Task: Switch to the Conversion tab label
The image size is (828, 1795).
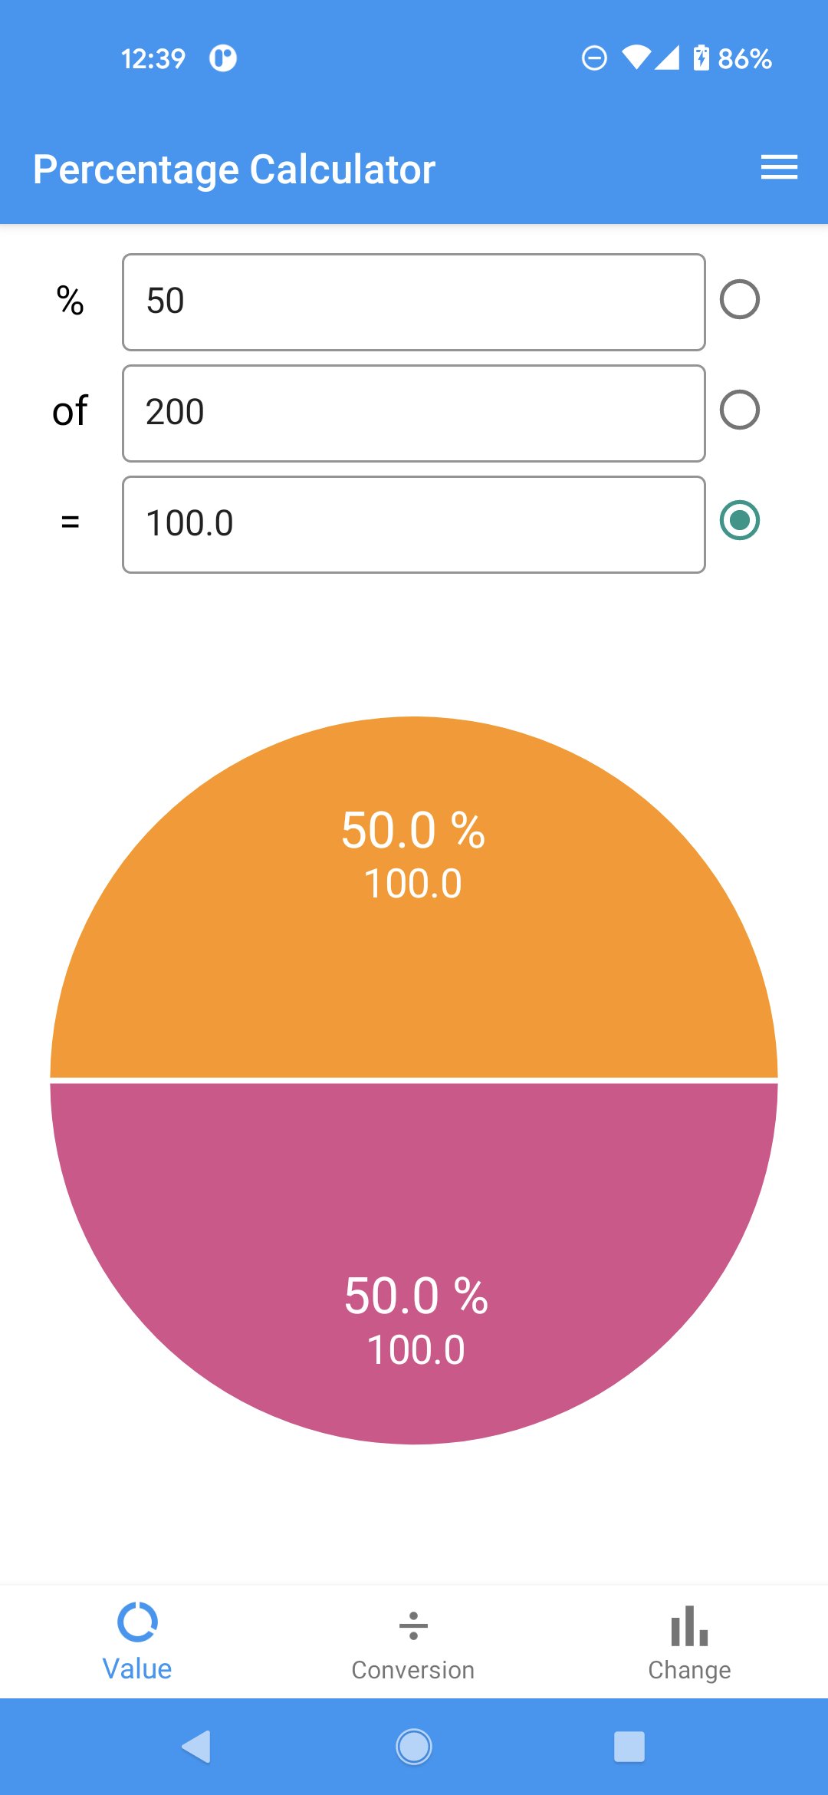Action: point(413,1670)
